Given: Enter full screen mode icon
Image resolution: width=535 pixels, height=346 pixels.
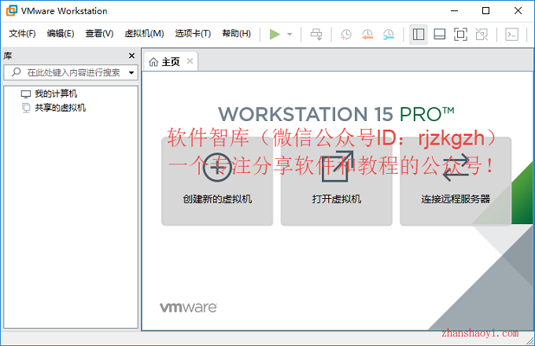Looking at the screenshot, I should 460,34.
